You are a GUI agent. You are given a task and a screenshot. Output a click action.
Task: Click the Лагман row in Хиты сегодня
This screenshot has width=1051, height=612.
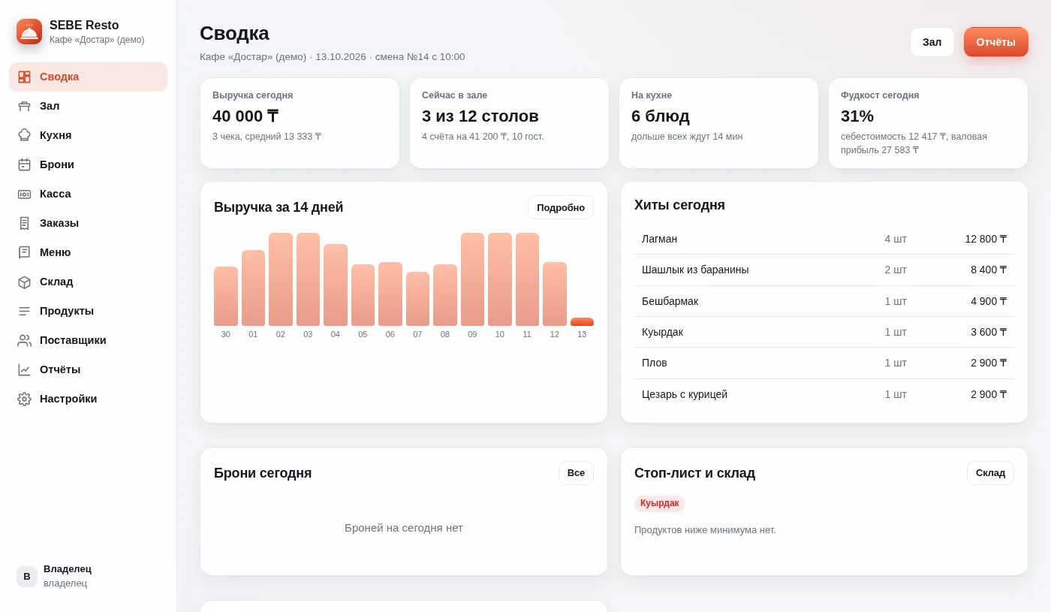(x=824, y=239)
